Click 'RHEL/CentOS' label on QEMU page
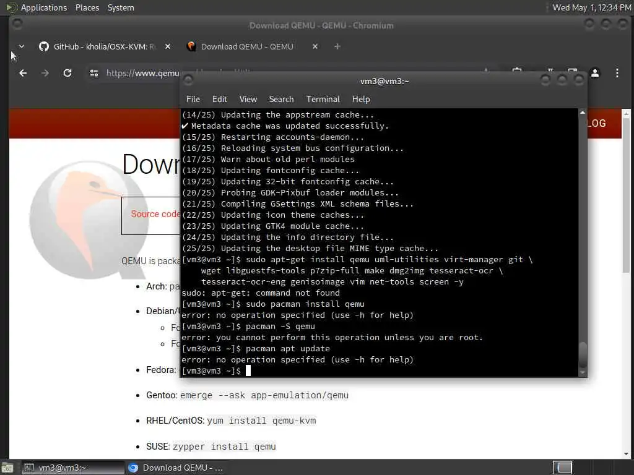The image size is (634, 475). [x=175, y=421]
